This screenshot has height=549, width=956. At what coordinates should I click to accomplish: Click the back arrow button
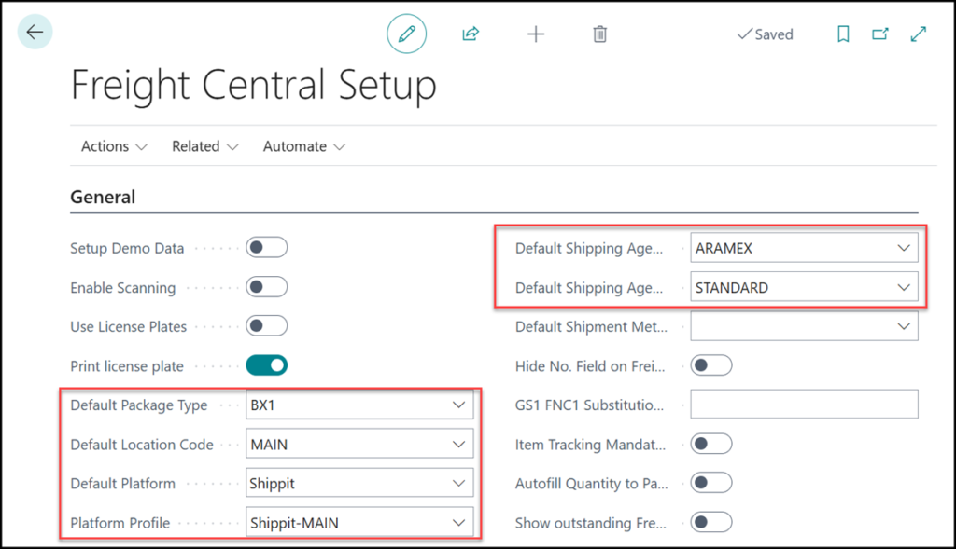(35, 33)
